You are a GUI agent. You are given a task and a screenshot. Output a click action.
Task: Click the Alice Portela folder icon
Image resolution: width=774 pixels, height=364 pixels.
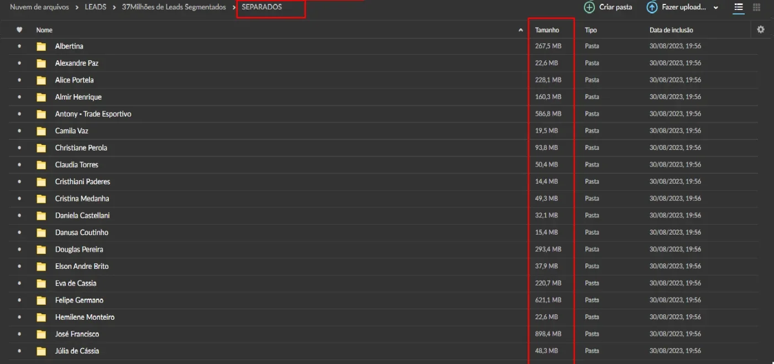pos(41,80)
